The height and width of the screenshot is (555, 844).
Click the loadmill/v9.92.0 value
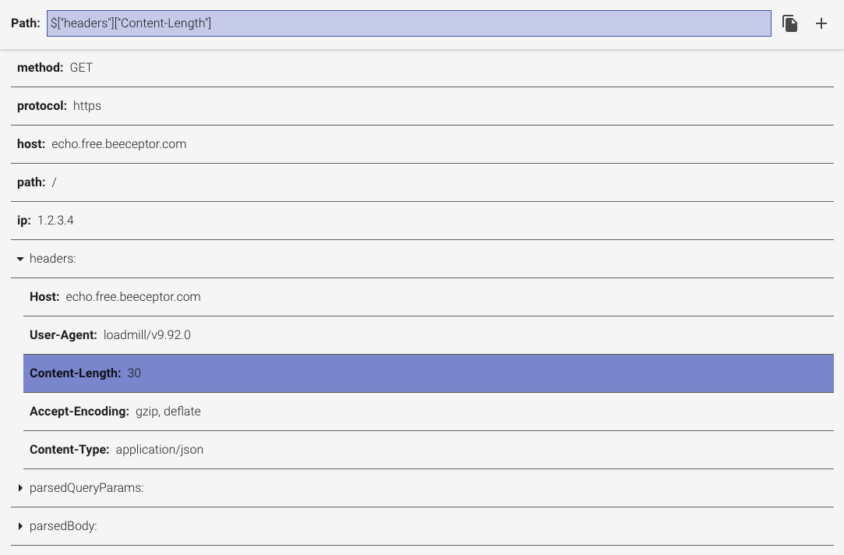pyautogui.click(x=147, y=335)
